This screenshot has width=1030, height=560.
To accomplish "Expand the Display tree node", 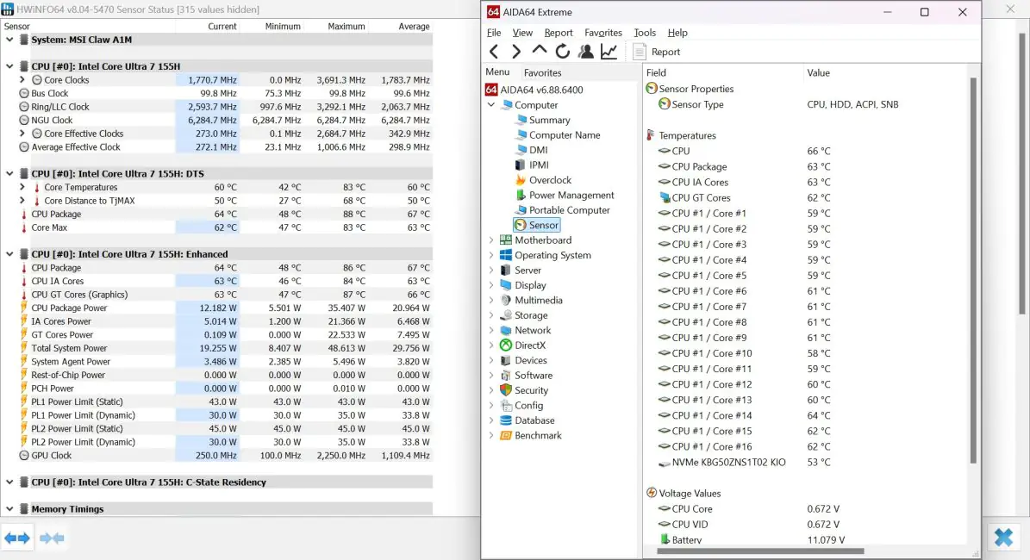I will (x=491, y=285).
